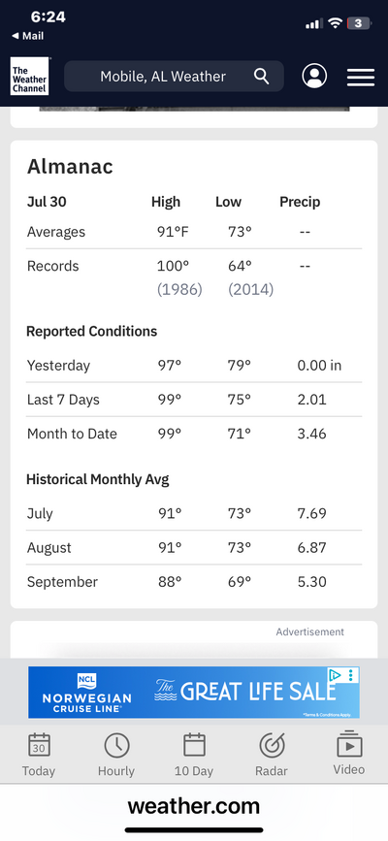Select the Yesterday reported conditions row
Screen dimensions: 388x841
pyautogui.click(x=194, y=366)
